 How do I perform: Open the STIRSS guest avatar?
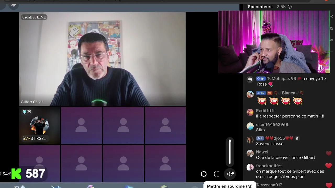tap(40, 126)
